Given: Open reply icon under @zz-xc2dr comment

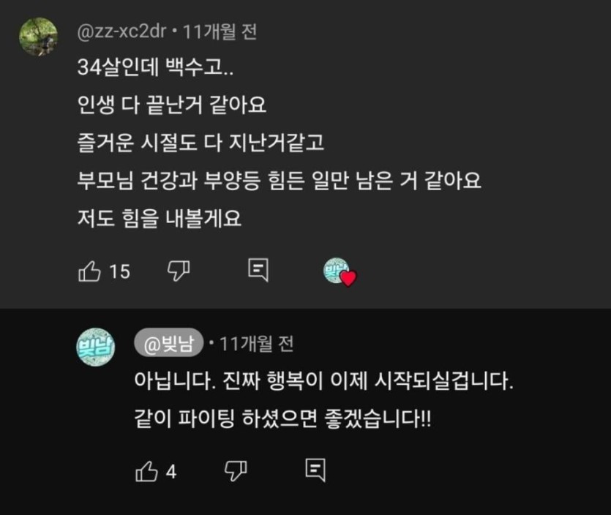Looking at the screenshot, I should point(258,271).
